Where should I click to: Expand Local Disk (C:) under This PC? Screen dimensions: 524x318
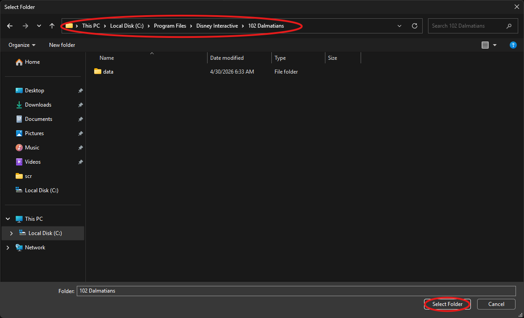click(11, 233)
